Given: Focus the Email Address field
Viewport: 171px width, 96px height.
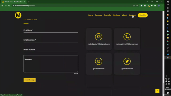Looking at the screenshot, I should [x=51, y=40].
